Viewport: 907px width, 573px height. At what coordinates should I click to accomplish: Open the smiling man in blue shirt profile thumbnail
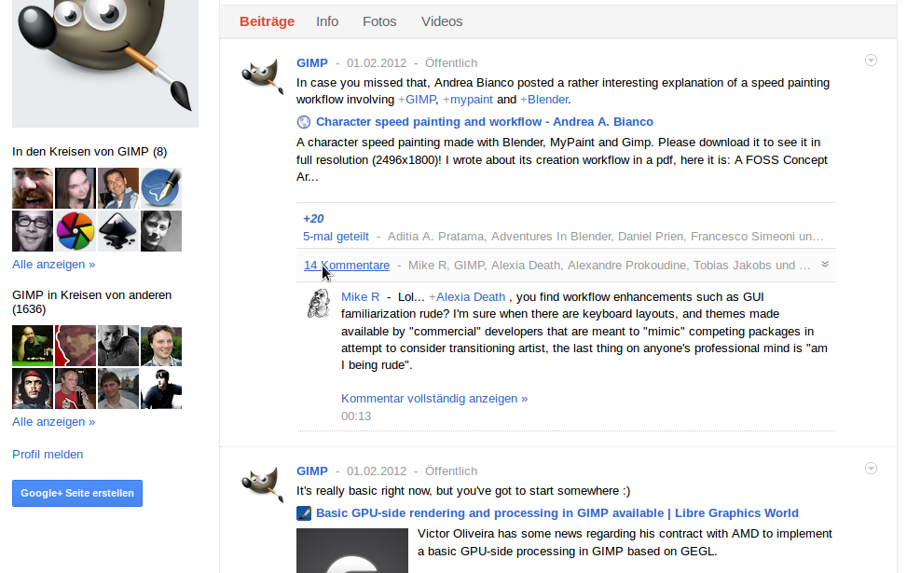(118, 188)
